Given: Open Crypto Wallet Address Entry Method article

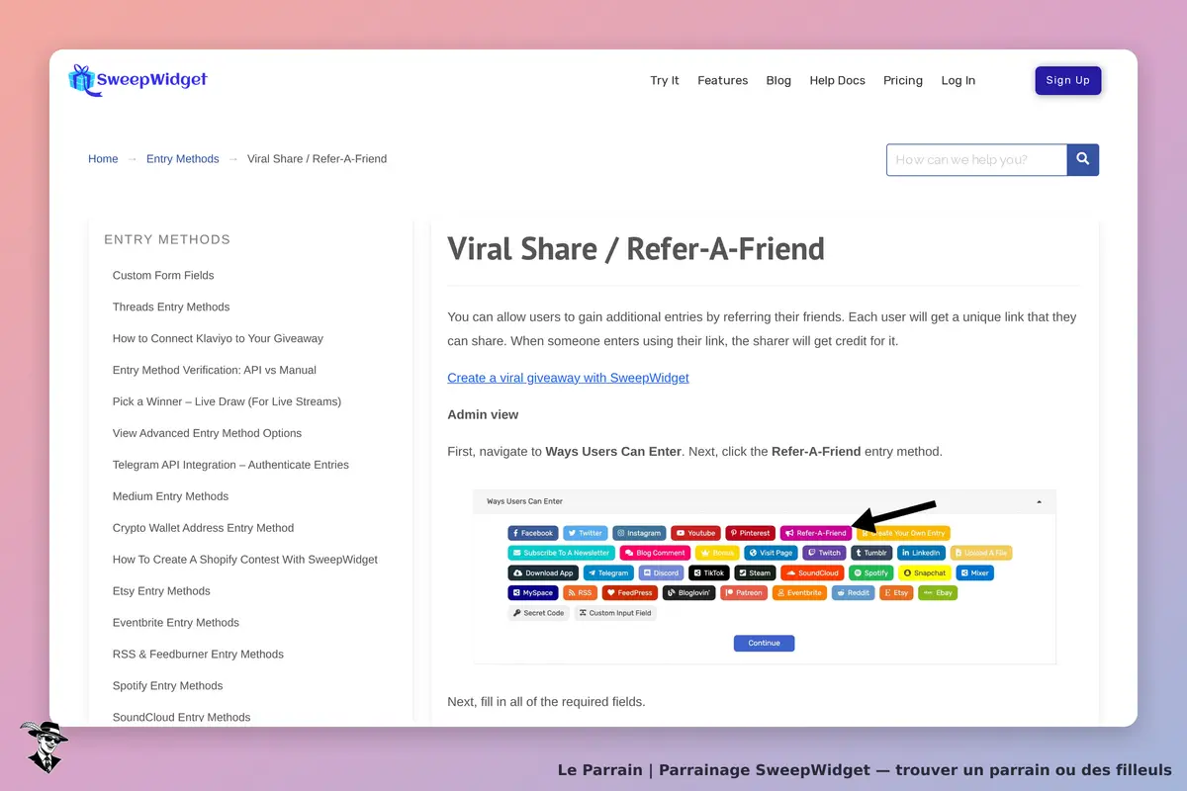Looking at the screenshot, I should click(x=203, y=529).
